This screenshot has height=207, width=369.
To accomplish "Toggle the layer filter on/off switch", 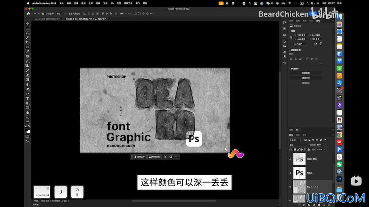I will [325, 140].
